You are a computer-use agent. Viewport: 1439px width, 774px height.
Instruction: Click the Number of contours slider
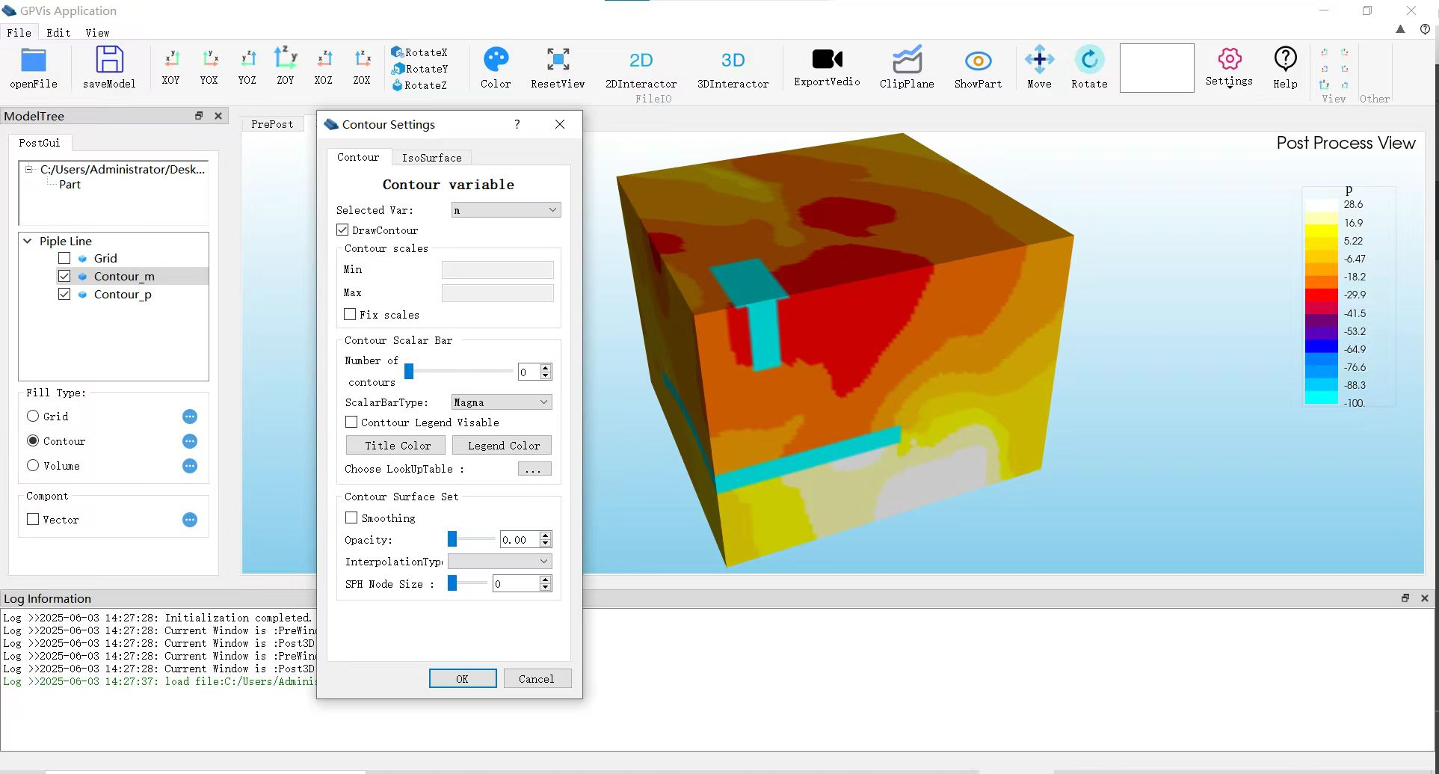(x=459, y=371)
